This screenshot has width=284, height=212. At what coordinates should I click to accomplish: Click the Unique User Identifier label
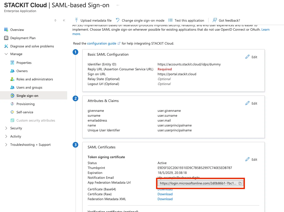coord(104,130)
